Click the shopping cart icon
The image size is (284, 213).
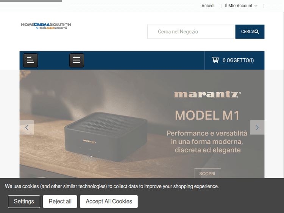tap(215, 60)
